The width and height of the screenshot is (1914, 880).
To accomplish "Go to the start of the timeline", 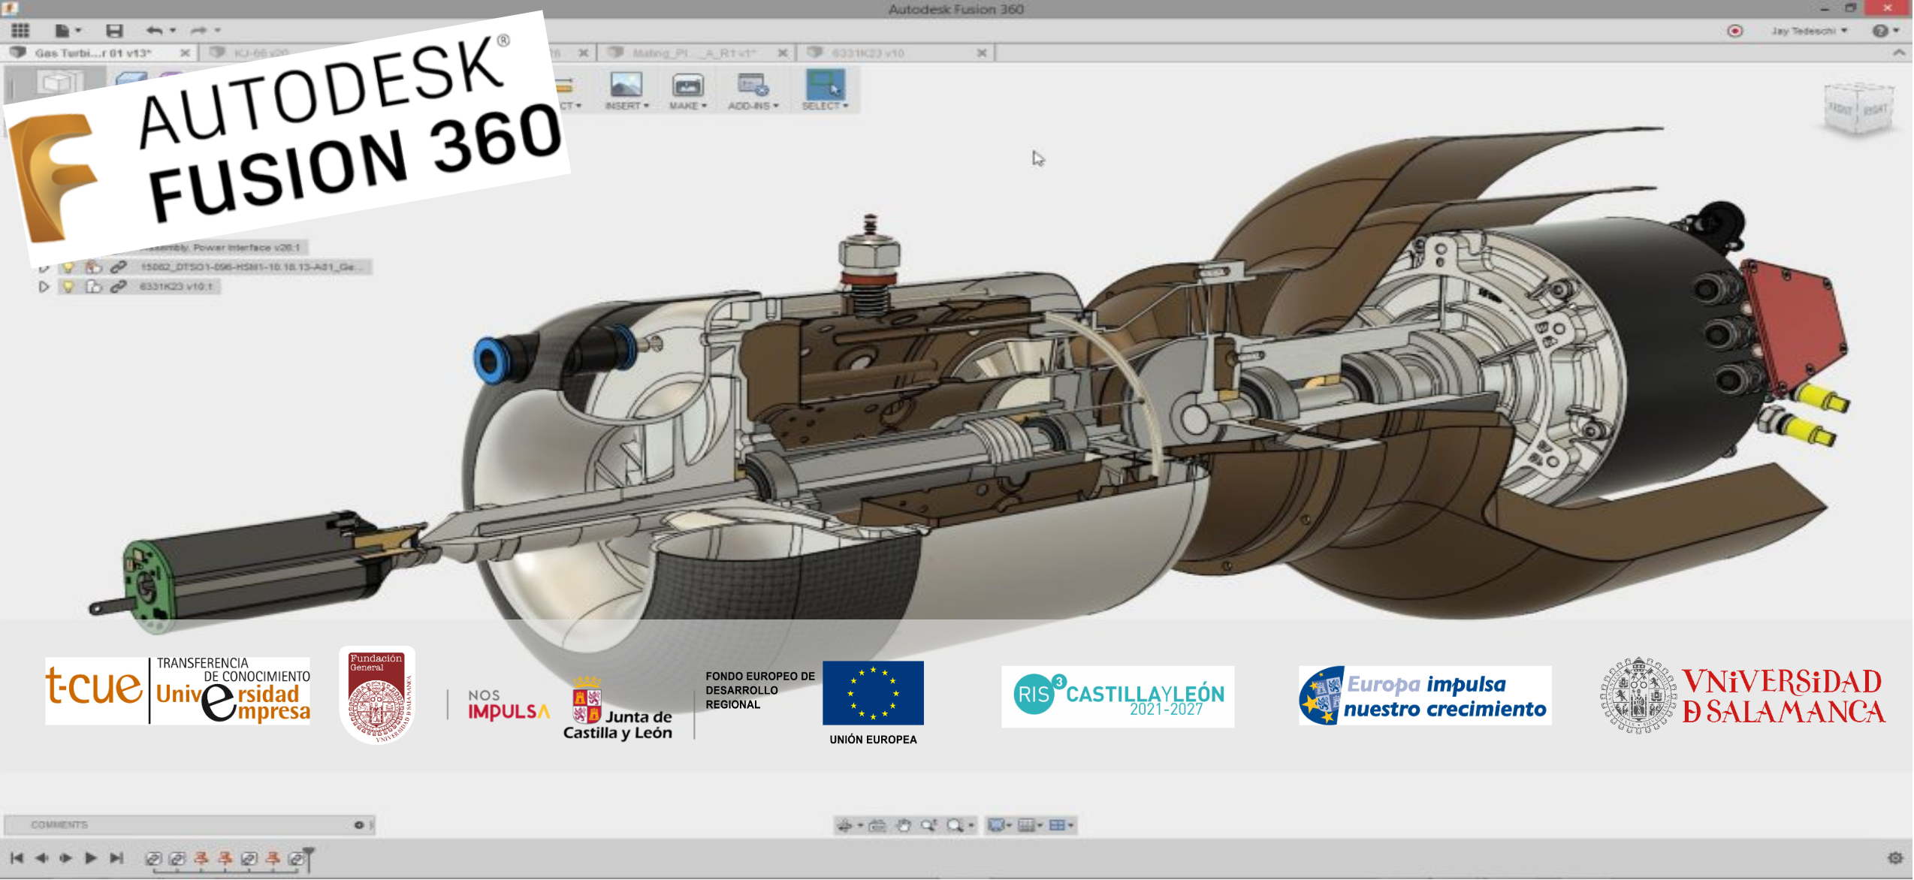I will coord(17,858).
